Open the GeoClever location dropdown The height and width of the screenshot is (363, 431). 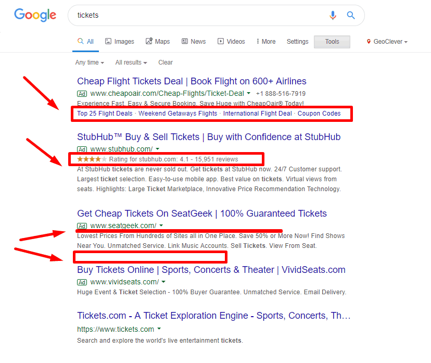[x=387, y=42]
